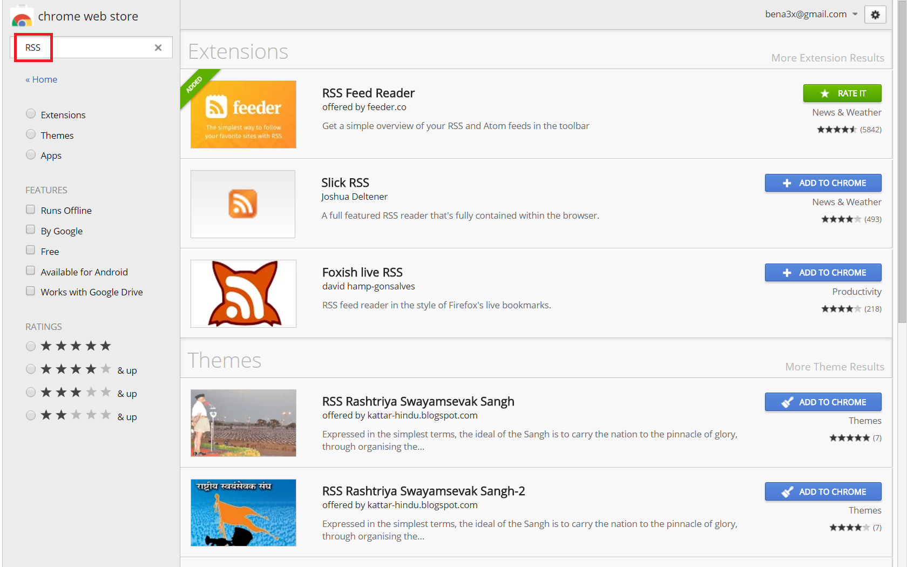Clear the RSS search with X icon

tap(158, 48)
